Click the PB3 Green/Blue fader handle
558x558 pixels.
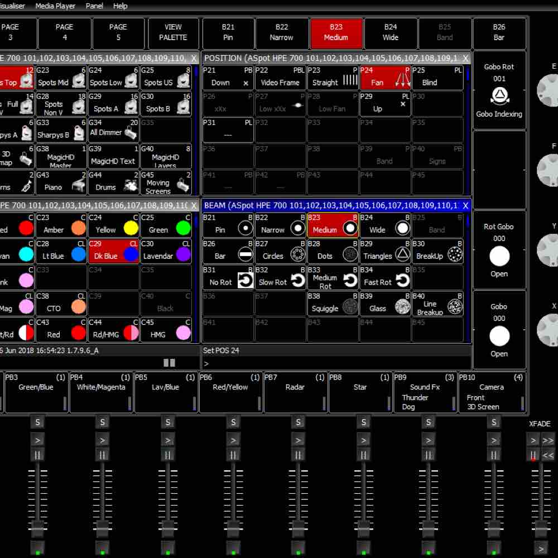click(x=37, y=528)
